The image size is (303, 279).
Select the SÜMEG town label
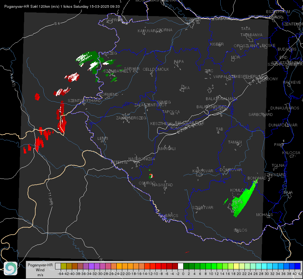click(164, 102)
